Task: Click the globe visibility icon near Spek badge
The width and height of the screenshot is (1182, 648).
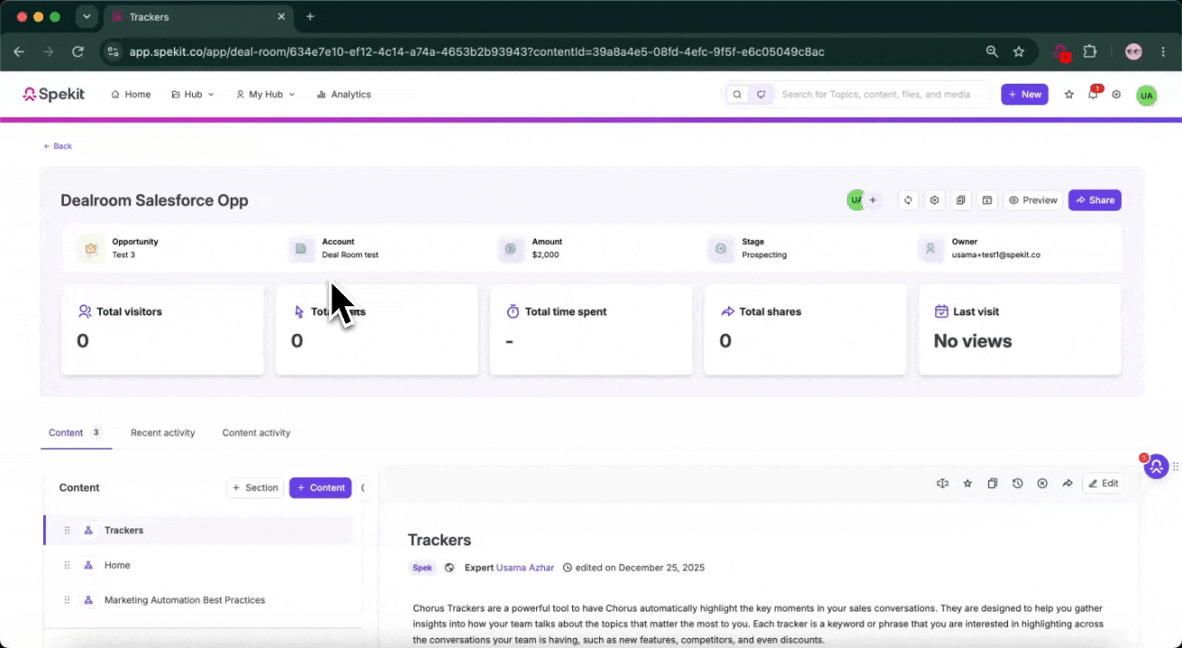Action: 450,568
